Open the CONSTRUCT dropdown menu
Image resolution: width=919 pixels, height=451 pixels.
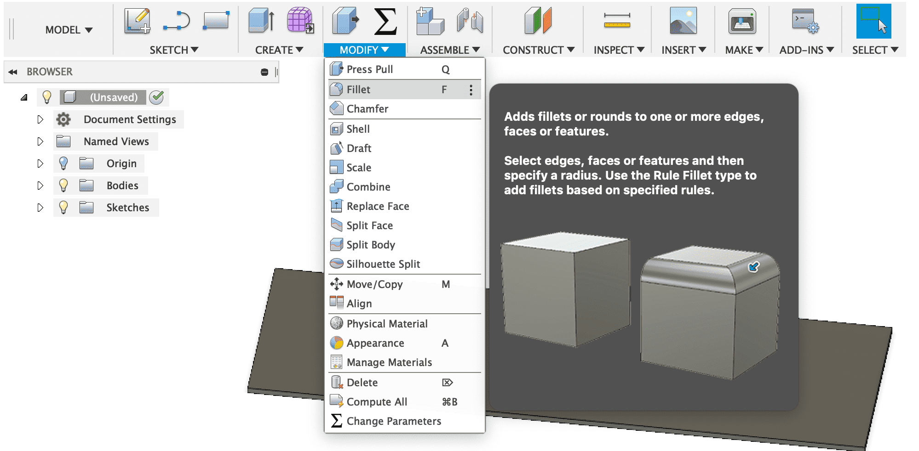click(x=539, y=50)
